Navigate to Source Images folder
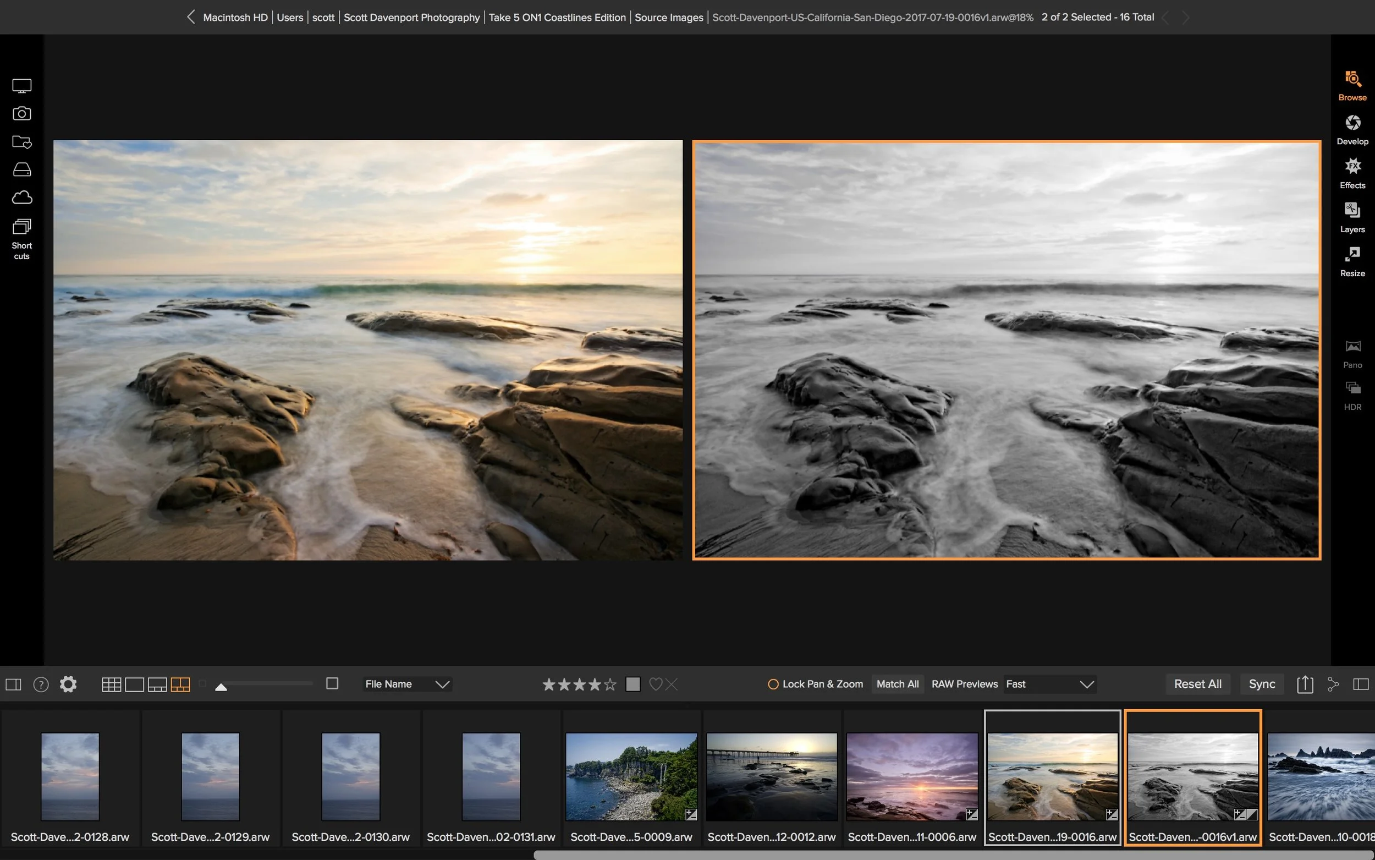The image size is (1375, 860). [x=669, y=18]
